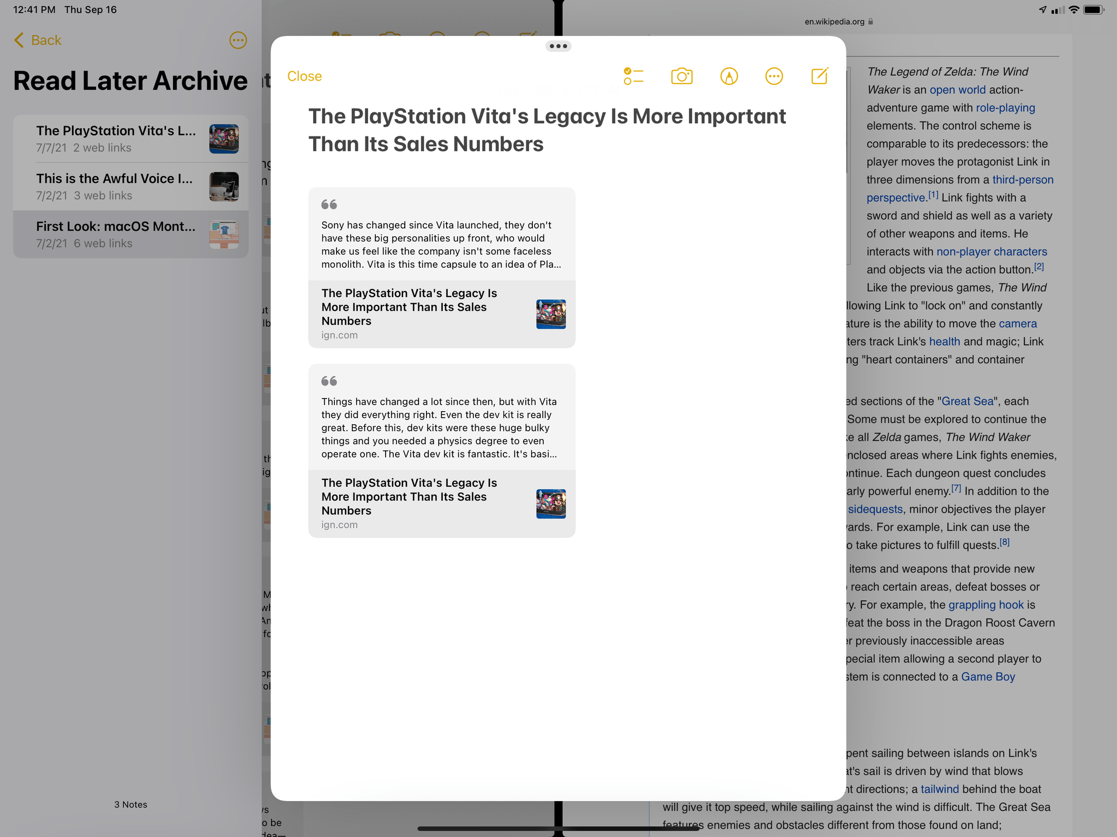Tap the home indicator bar at the bottom

(558, 829)
